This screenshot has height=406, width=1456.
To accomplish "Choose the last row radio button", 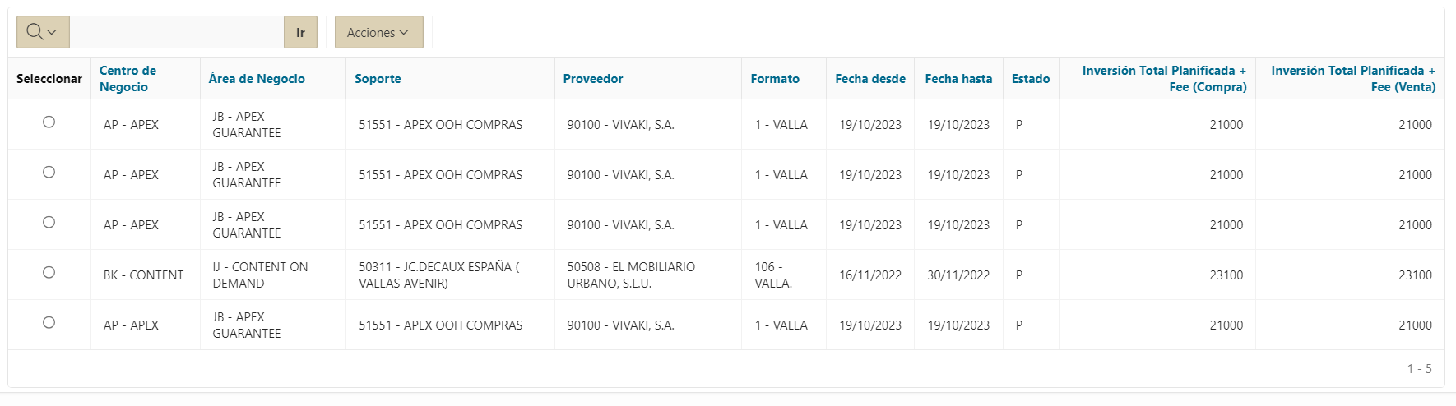I will tap(49, 323).
